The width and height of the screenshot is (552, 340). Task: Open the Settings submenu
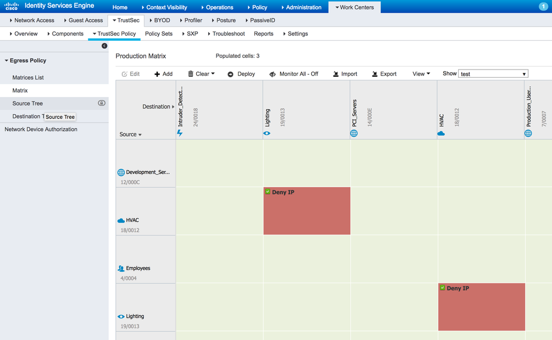pos(296,34)
